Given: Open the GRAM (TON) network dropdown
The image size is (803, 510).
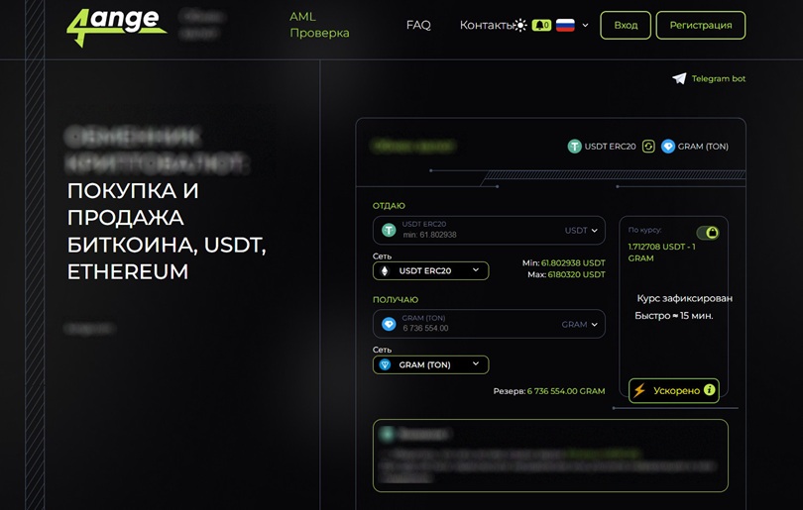Looking at the screenshot, I should point(430,364).
